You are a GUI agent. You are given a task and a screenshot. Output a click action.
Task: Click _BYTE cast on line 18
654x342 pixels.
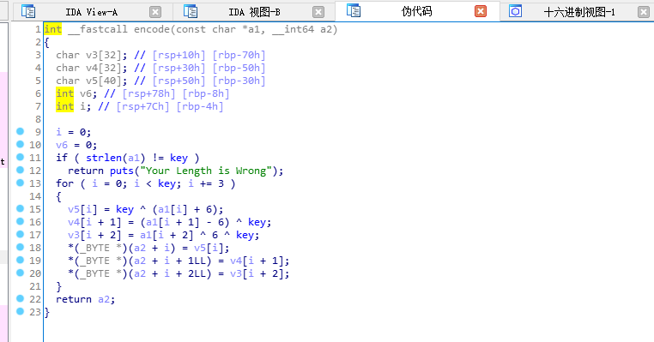98,248
